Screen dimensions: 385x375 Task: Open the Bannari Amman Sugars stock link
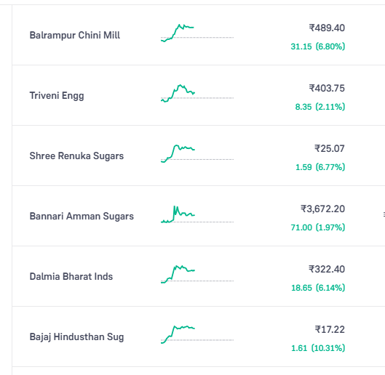(82, 217)
